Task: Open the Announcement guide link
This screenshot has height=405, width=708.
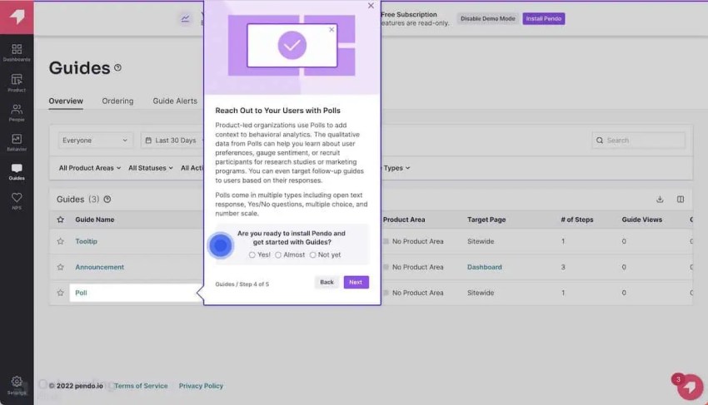Action: point(99,267)
